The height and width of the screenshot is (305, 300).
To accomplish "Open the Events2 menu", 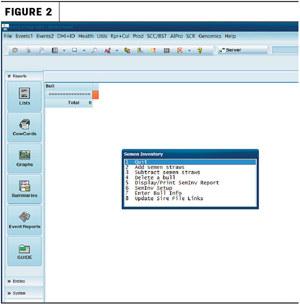I will tap(45, 36).
